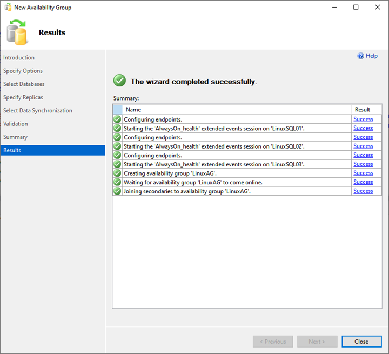Select row Waiting for availability group to come online

(247, 182)
